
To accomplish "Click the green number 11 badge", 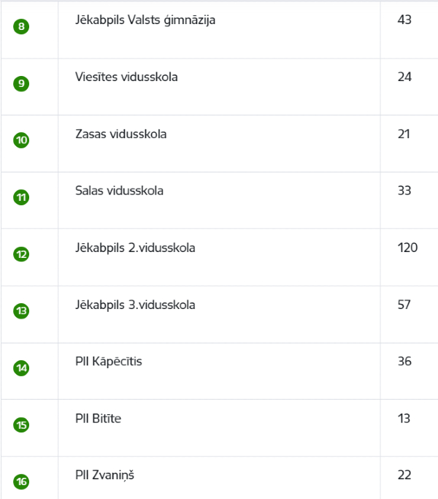I will (21, 197).
